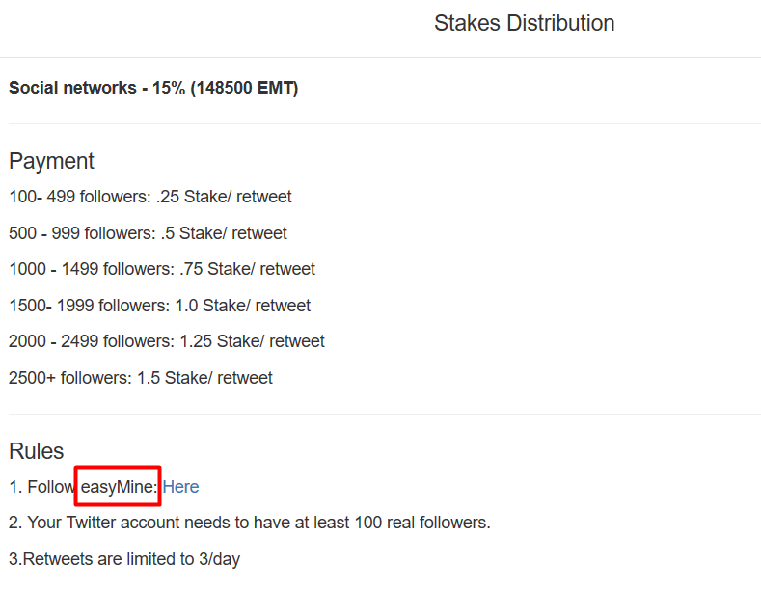Click the "148500 EMT" amount text
This screenshot has height=591, width=761.
pos(244,88)
